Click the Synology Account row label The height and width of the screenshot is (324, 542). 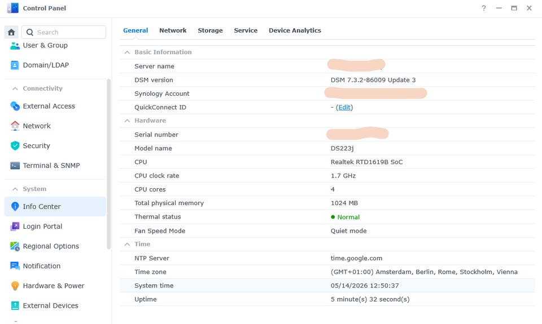(x=162, y=94)
